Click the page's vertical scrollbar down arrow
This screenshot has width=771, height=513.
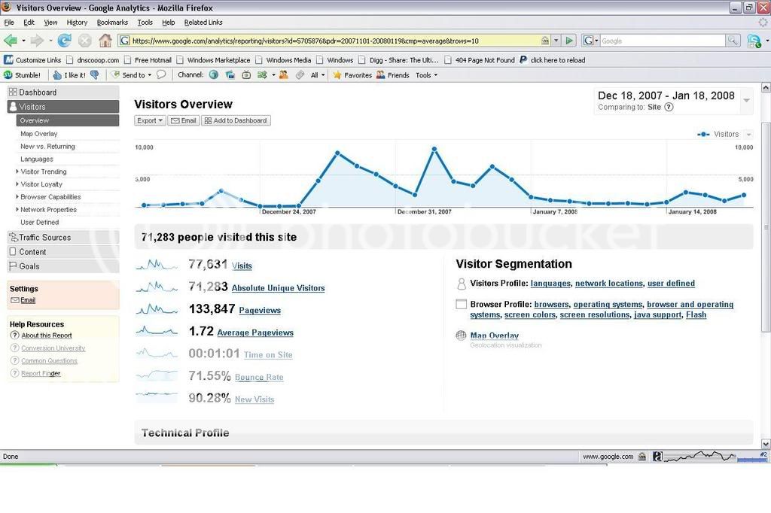pyautogui.click(x=766, y=444)
